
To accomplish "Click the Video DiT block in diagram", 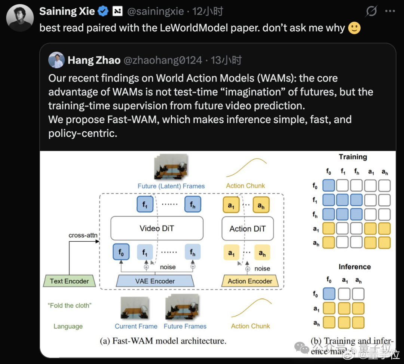I will [x=157, y=229].
